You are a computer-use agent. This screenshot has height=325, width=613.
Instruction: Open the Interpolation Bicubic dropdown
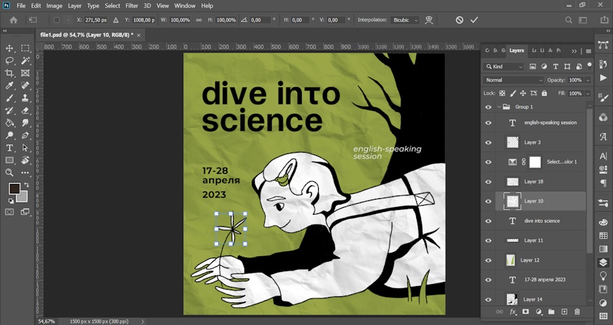405,20
